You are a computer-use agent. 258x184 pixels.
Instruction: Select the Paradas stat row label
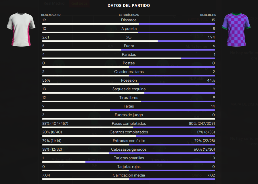point(129,54)
